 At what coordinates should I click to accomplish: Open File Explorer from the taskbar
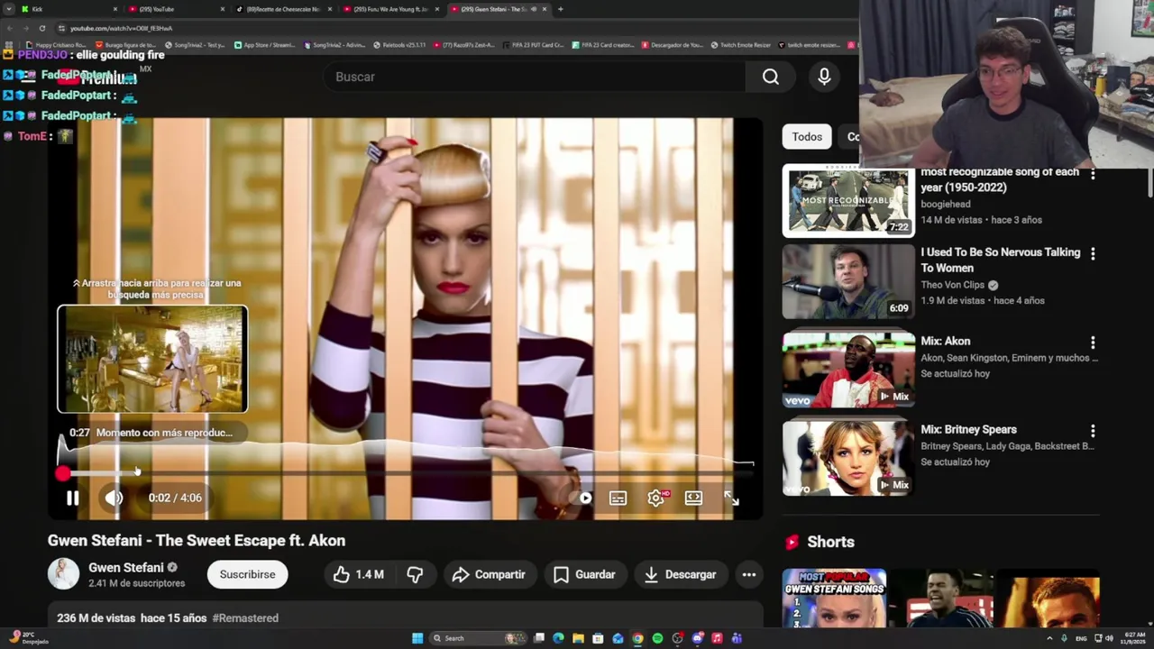[578, 638]
